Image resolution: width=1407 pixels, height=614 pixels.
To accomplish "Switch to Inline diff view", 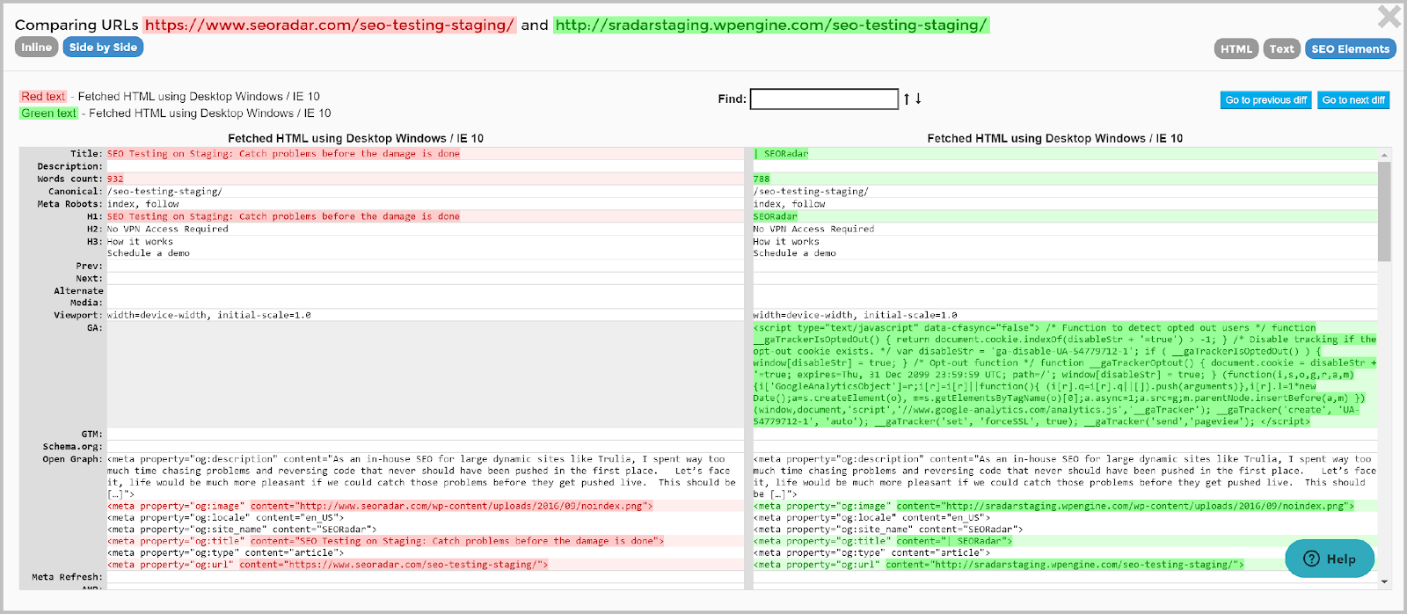I will (36, 48).
